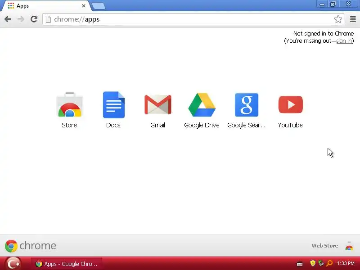Bookmark this page with star icon
This screenshot has width=360, height=270.
[x=338, y=19]
